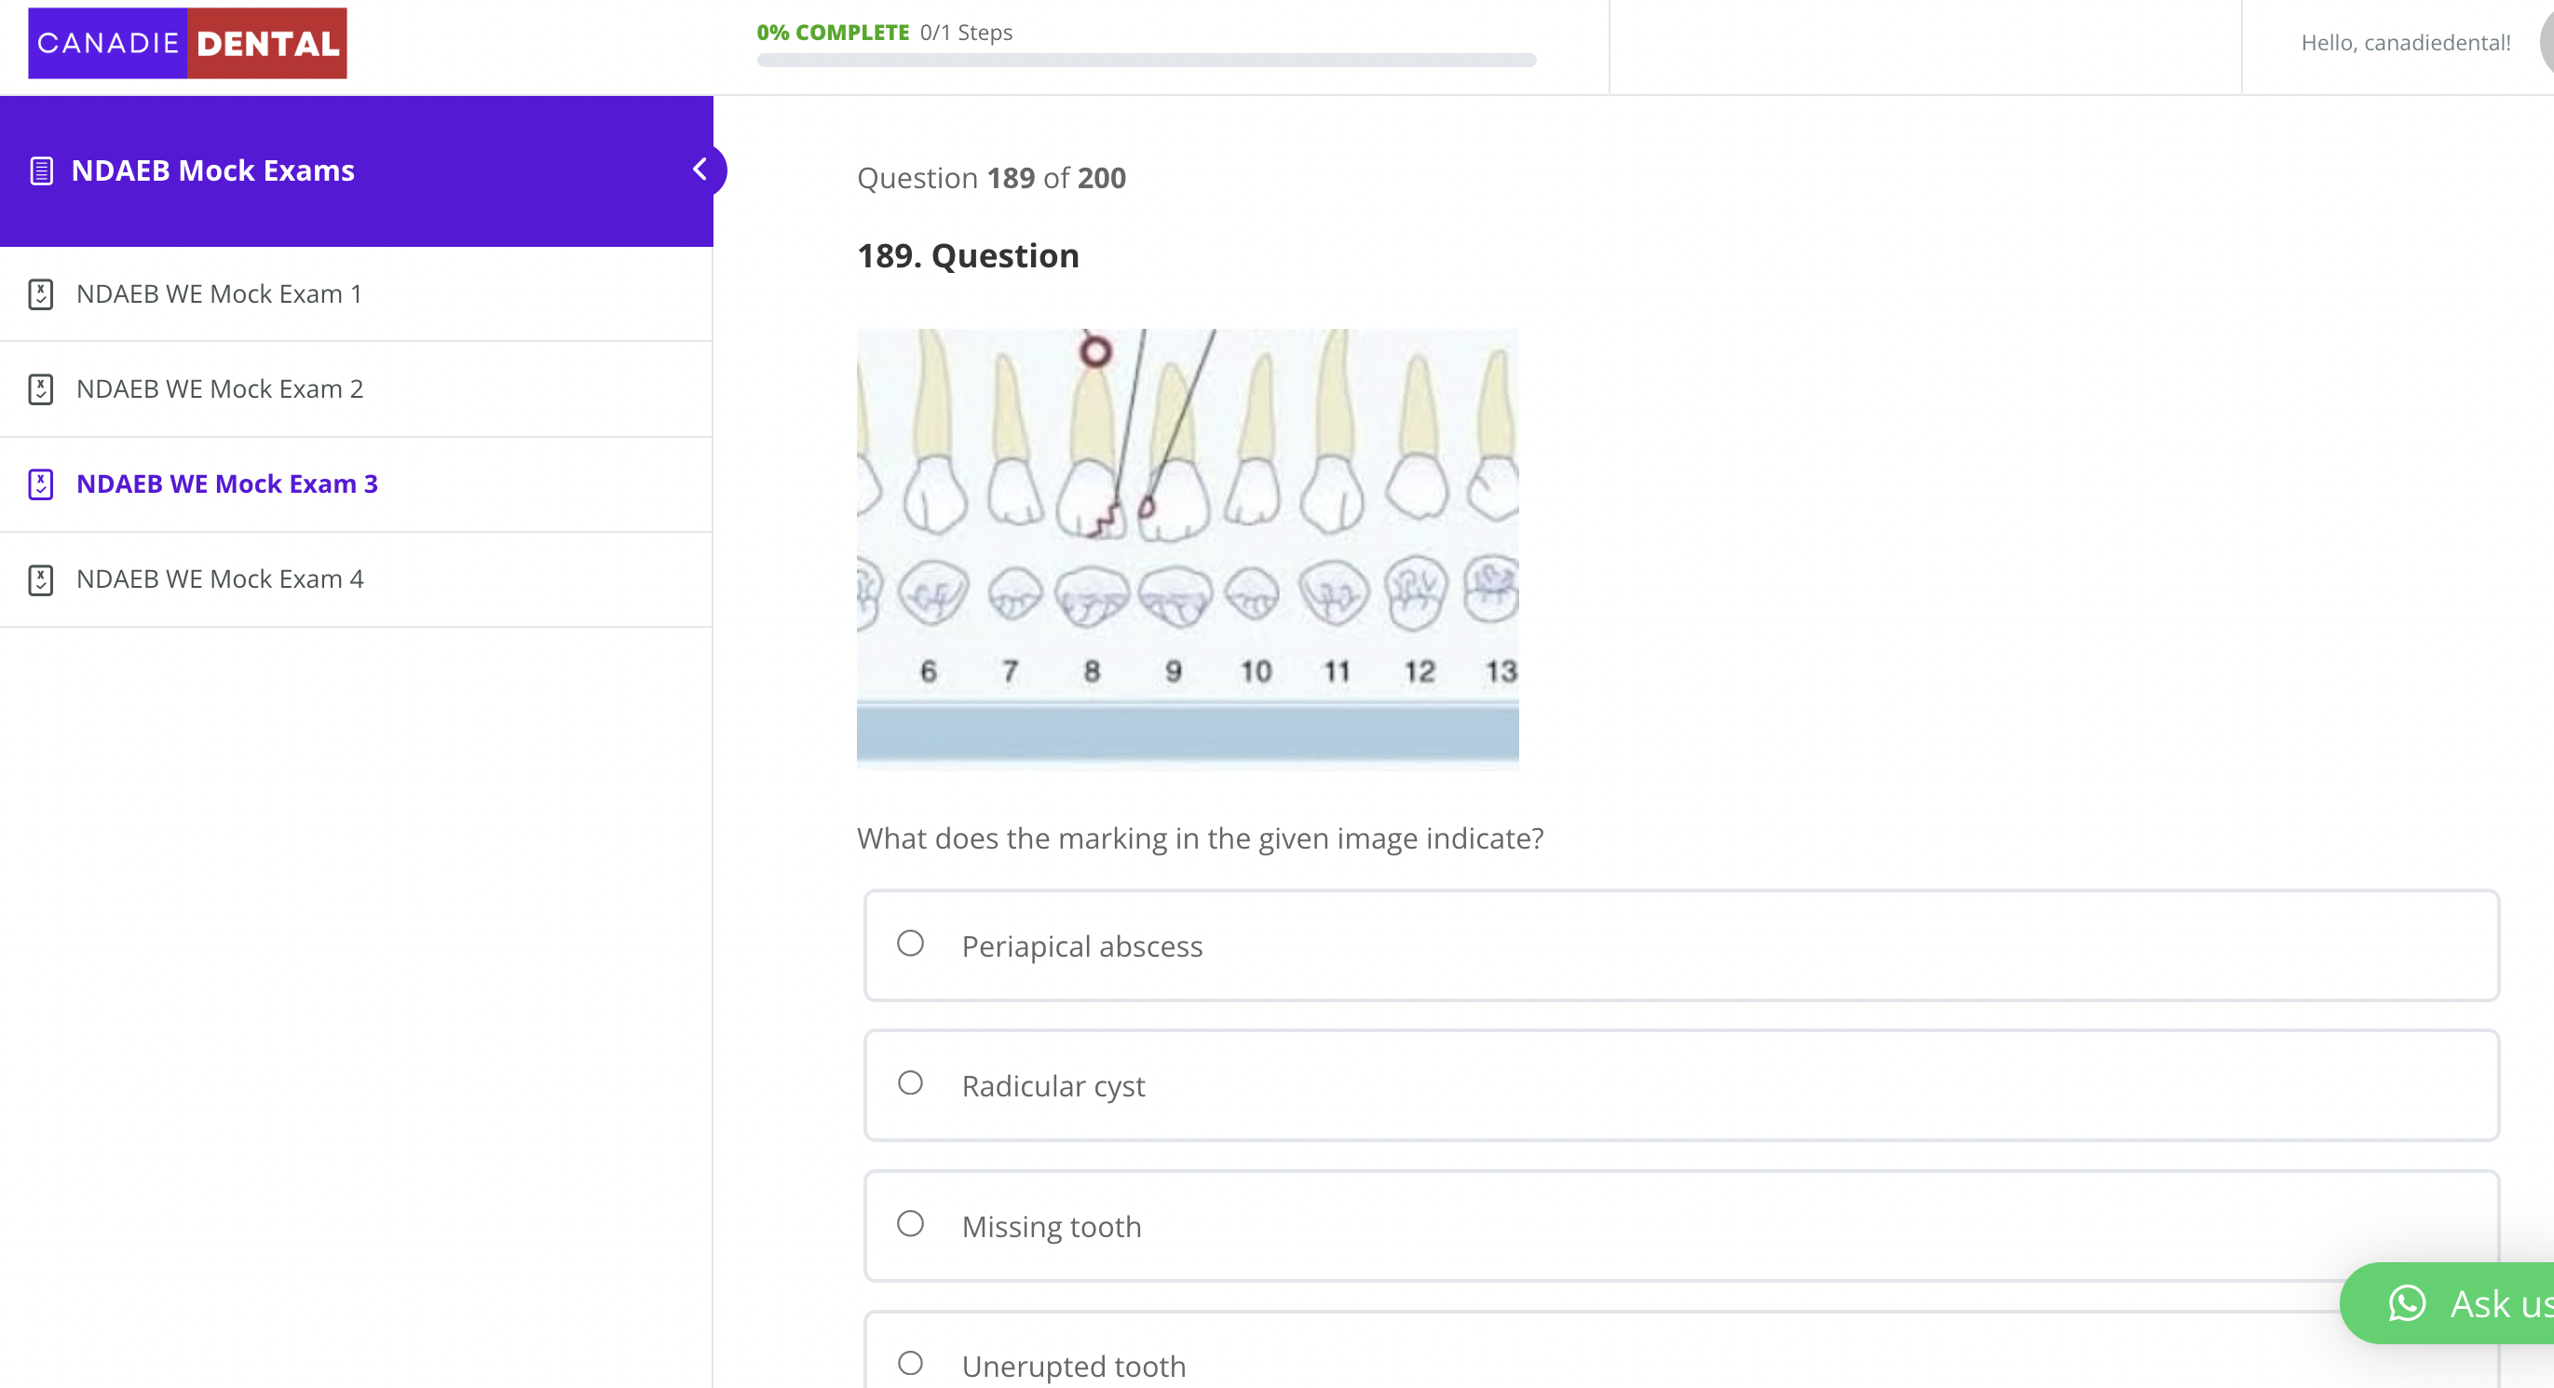The height and width of the screenshot is (1388, 2554).
Task: Collapse the sidebar with the chevron arrow
Action: click(701, 170)
